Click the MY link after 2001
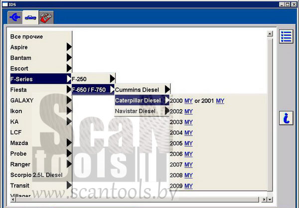The height and width of the screenshot is (208, 299). point(220,101)
